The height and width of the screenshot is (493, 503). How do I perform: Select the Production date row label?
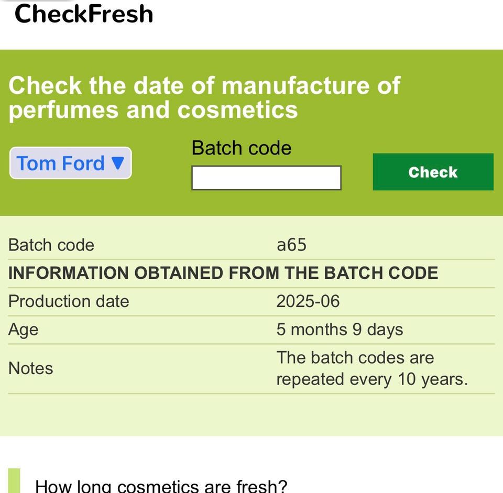pyautogui.click(x=69, y=301)
